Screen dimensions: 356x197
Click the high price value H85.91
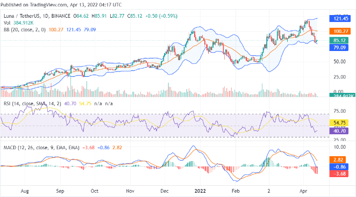pos(99,16)
